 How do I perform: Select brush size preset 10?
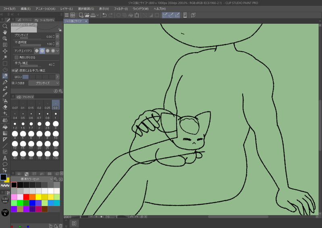56,136
